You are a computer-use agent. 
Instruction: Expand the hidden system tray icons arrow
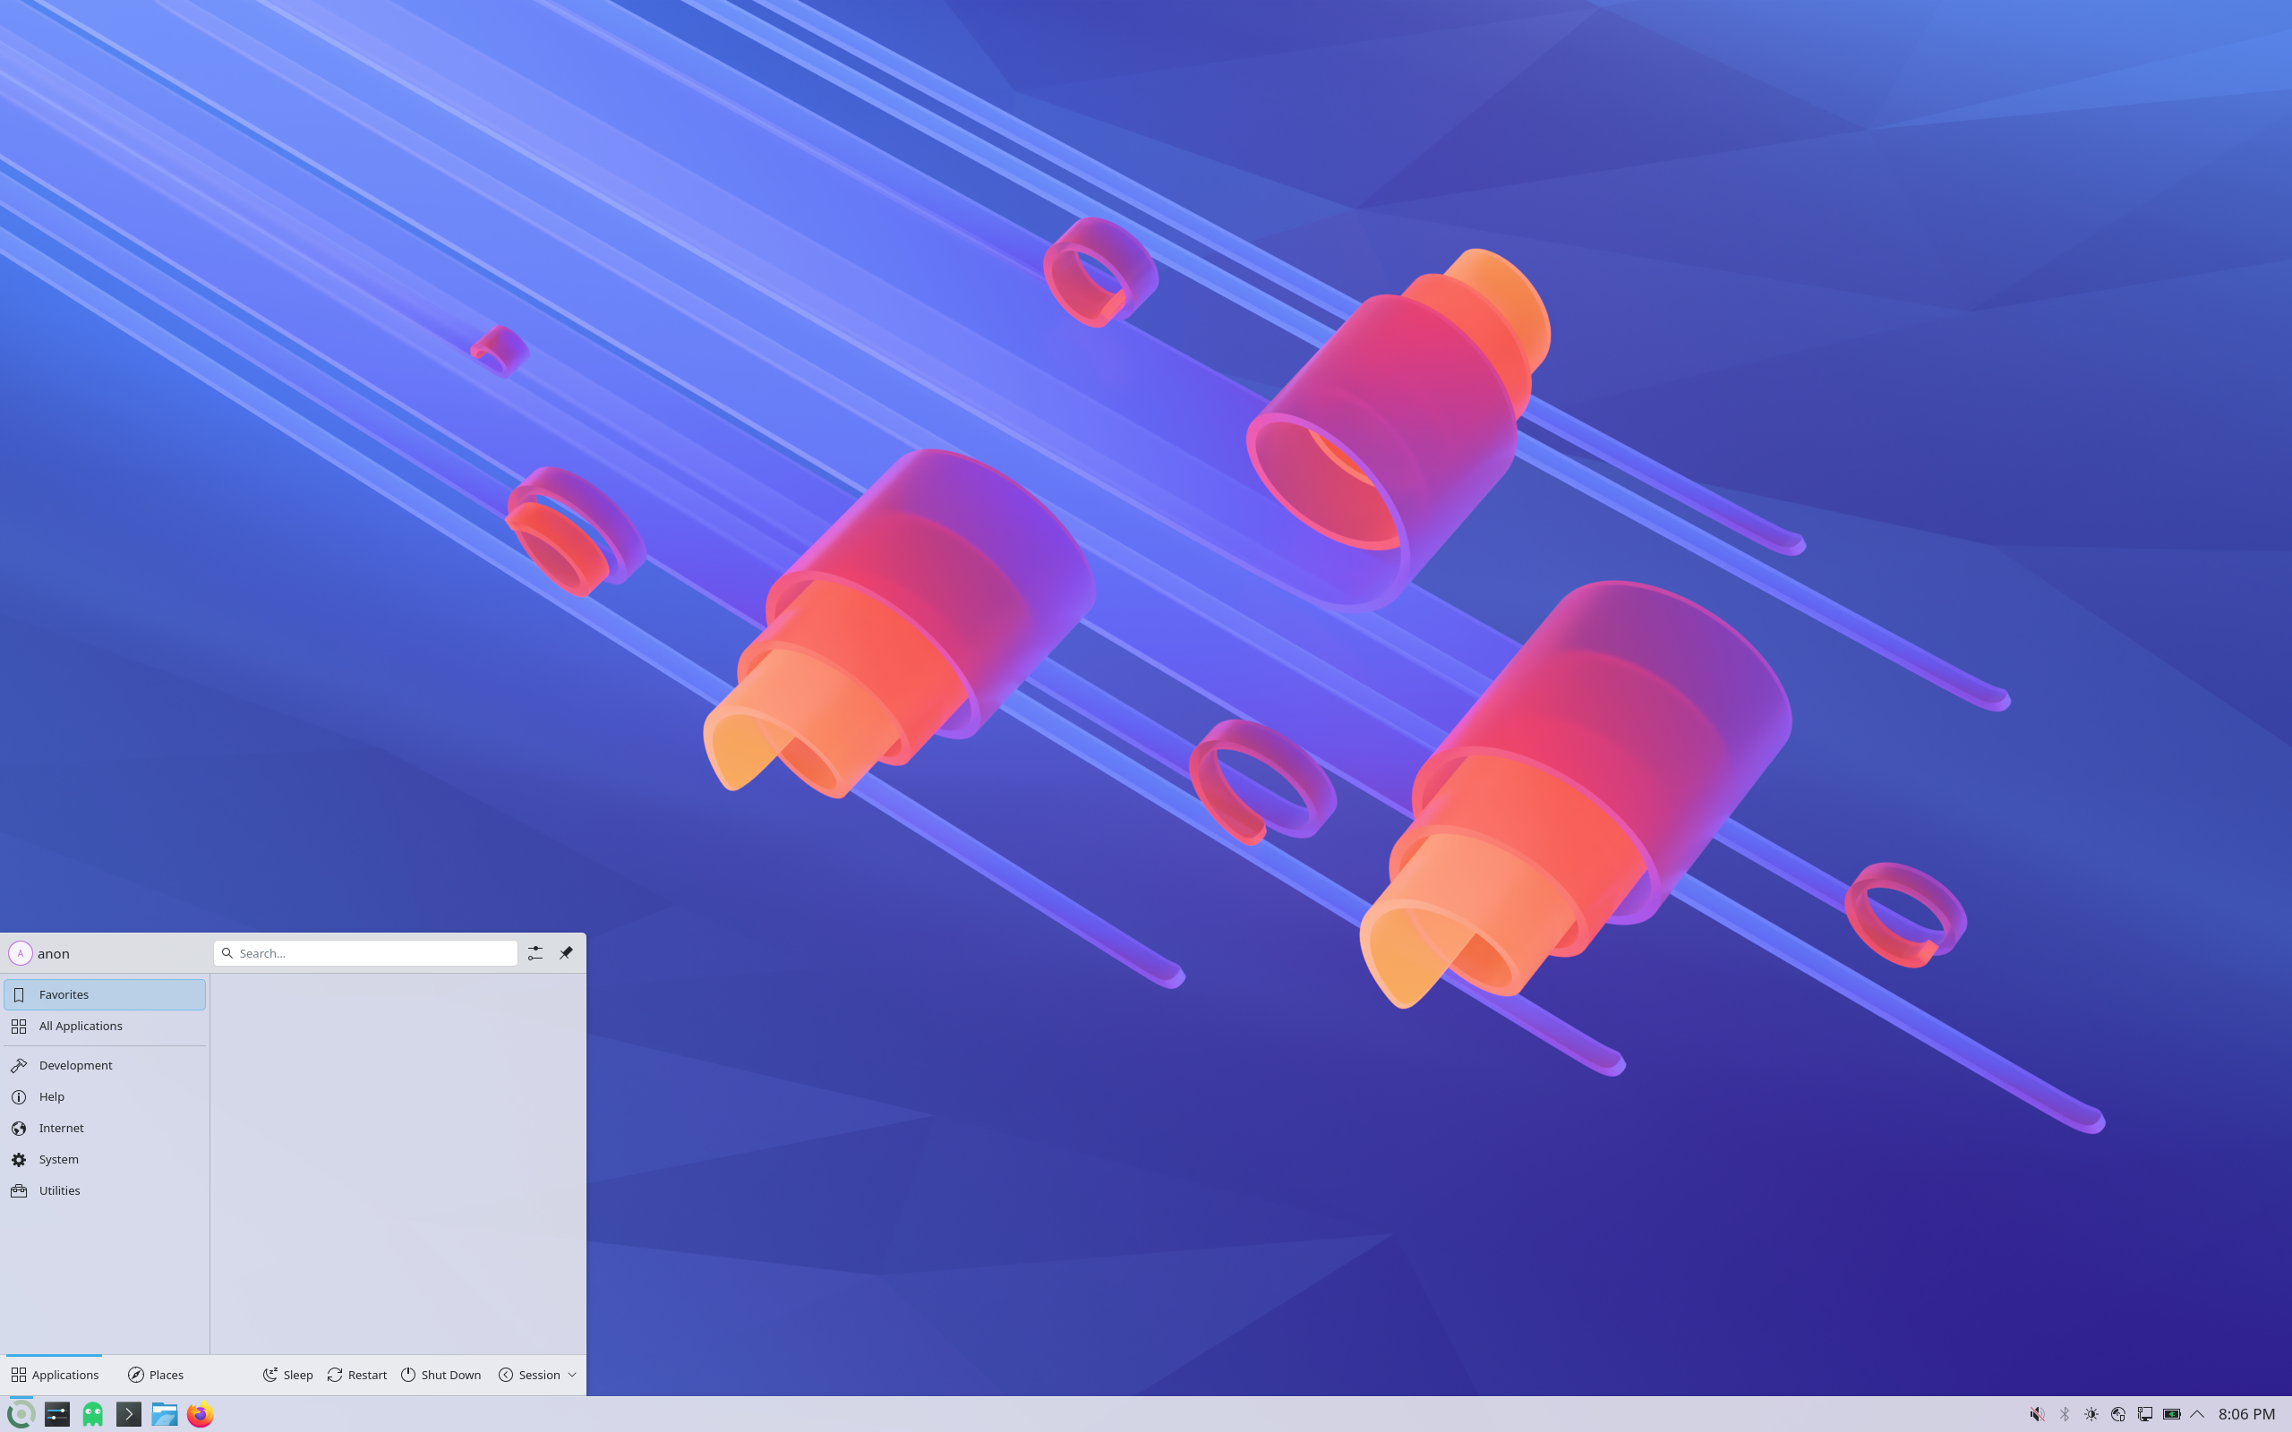click(x=2197, y=1414)
